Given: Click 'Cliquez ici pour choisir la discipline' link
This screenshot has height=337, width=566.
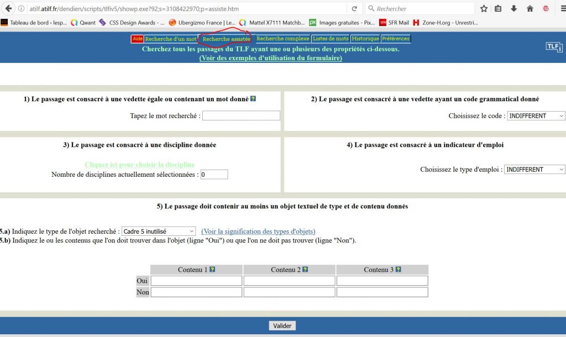Looking at the screenshot, I should click(139, 165).
